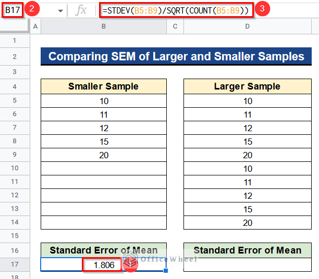This screenshot has height=279, width=319.
Task: Select Smaller Sample cell B9 with 20
Action: point(104,155)
